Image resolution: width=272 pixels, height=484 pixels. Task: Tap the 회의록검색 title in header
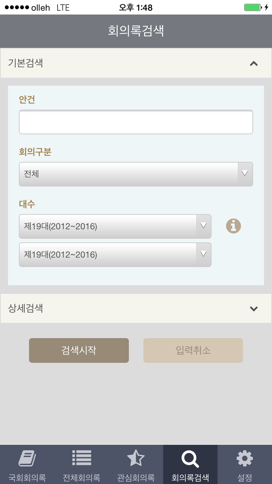coord(136,30)
